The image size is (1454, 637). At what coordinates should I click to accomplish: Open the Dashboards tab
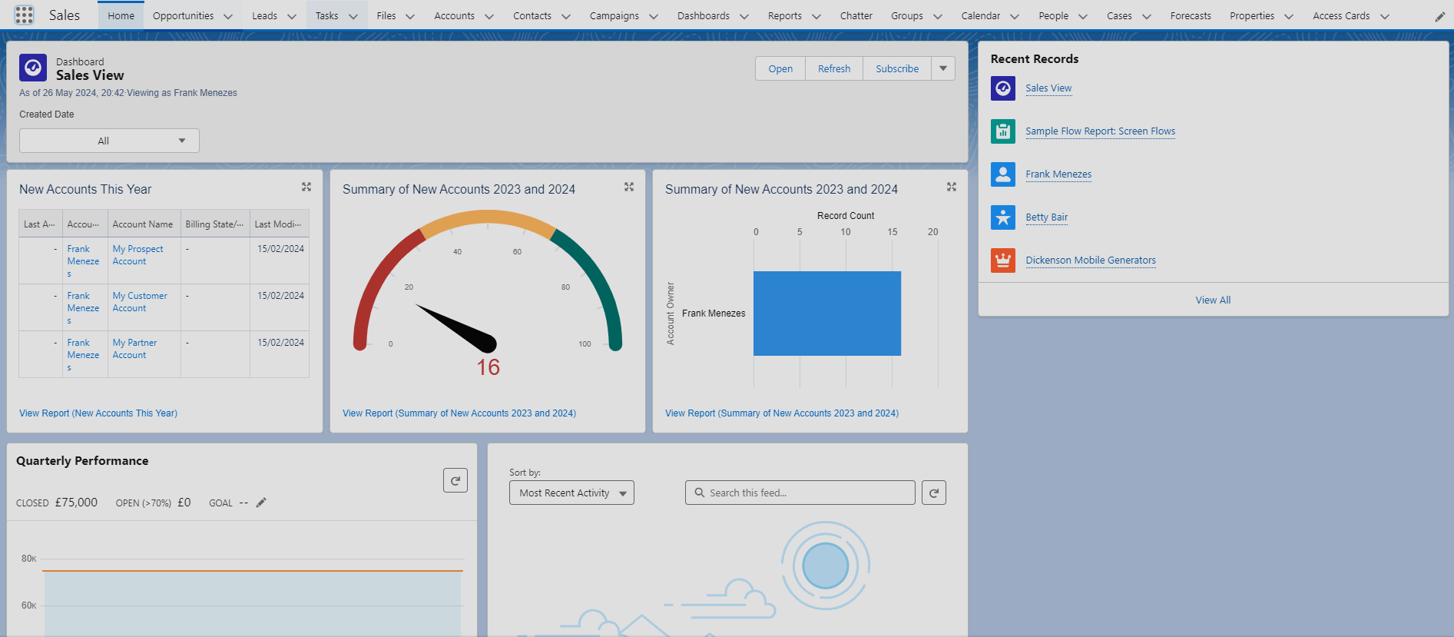click(x=704, y=15)
